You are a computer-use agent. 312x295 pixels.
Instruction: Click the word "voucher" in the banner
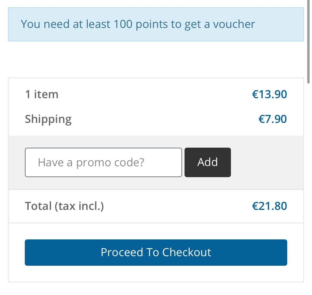234,24
